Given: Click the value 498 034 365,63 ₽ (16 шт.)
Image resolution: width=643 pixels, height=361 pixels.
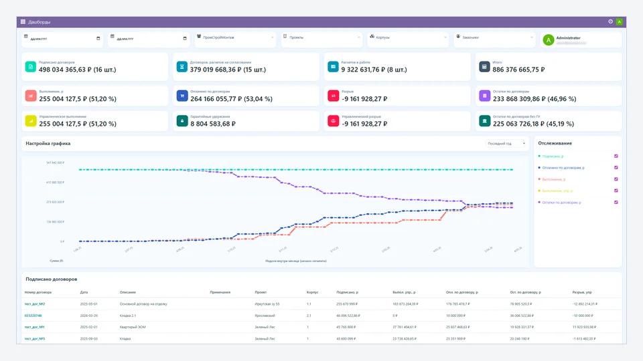Looking at the screenshot, I should click(78, 70).
